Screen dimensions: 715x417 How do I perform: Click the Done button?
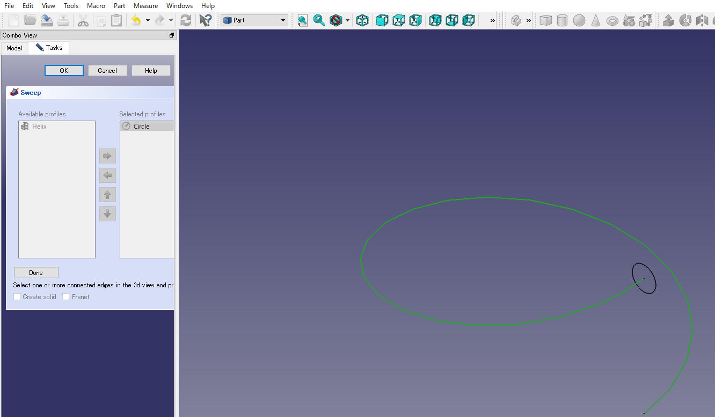(36, 273)
